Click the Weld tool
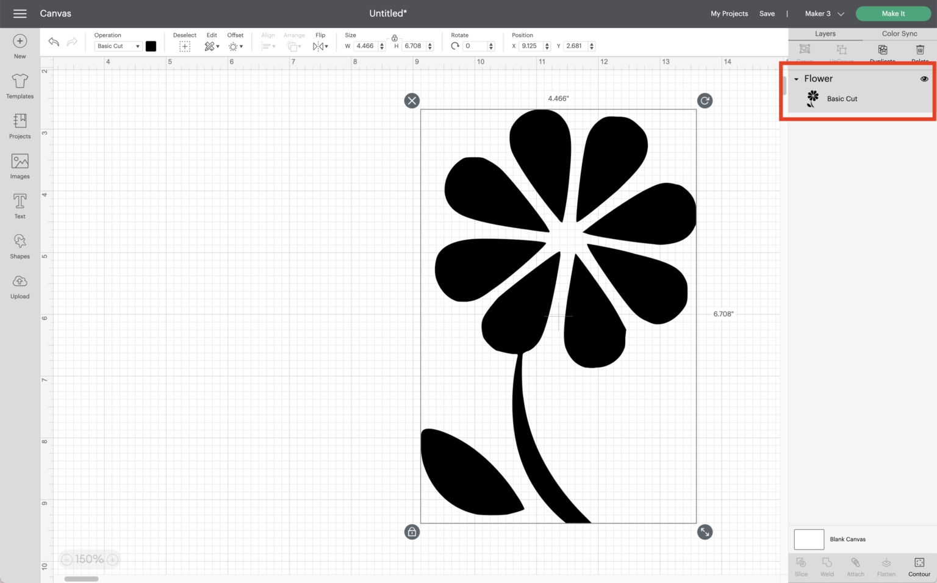Viewport: 937px width, 583px height. coord(827,567)
